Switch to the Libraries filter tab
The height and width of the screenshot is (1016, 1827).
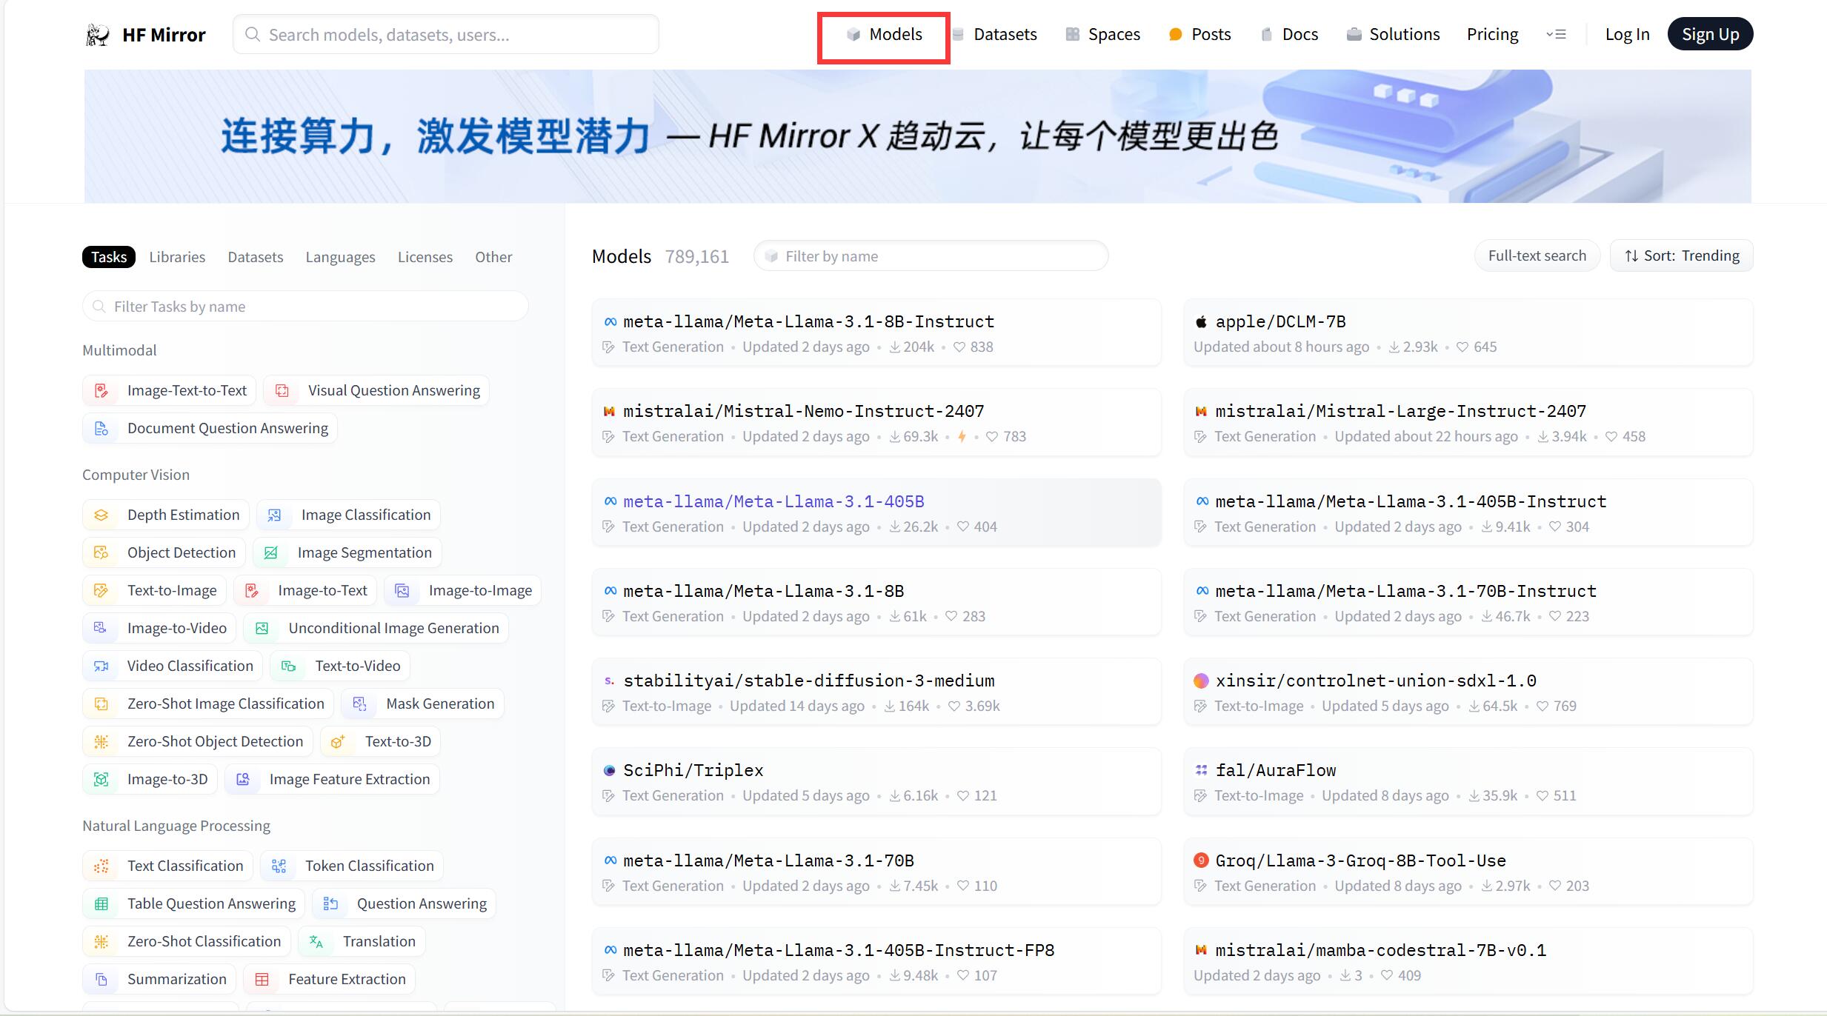(177, 256)
